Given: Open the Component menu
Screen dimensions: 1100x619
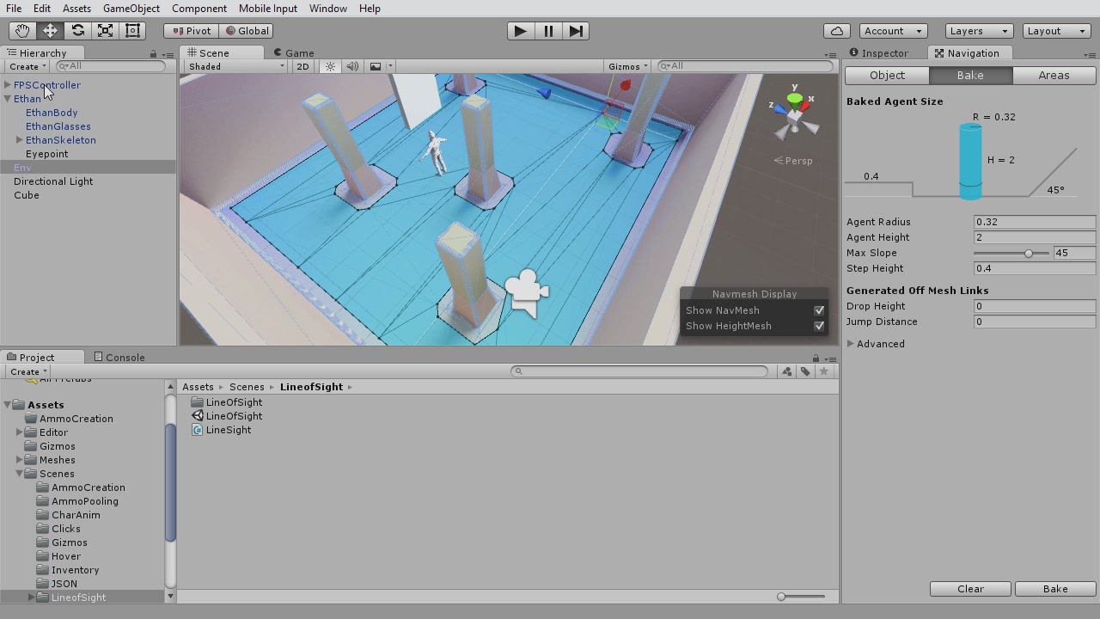Looking at the screenshot, I should (x=199, y=9).
